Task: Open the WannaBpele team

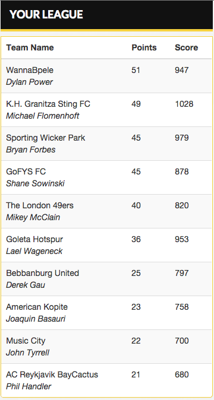Action: pos(30,70)
